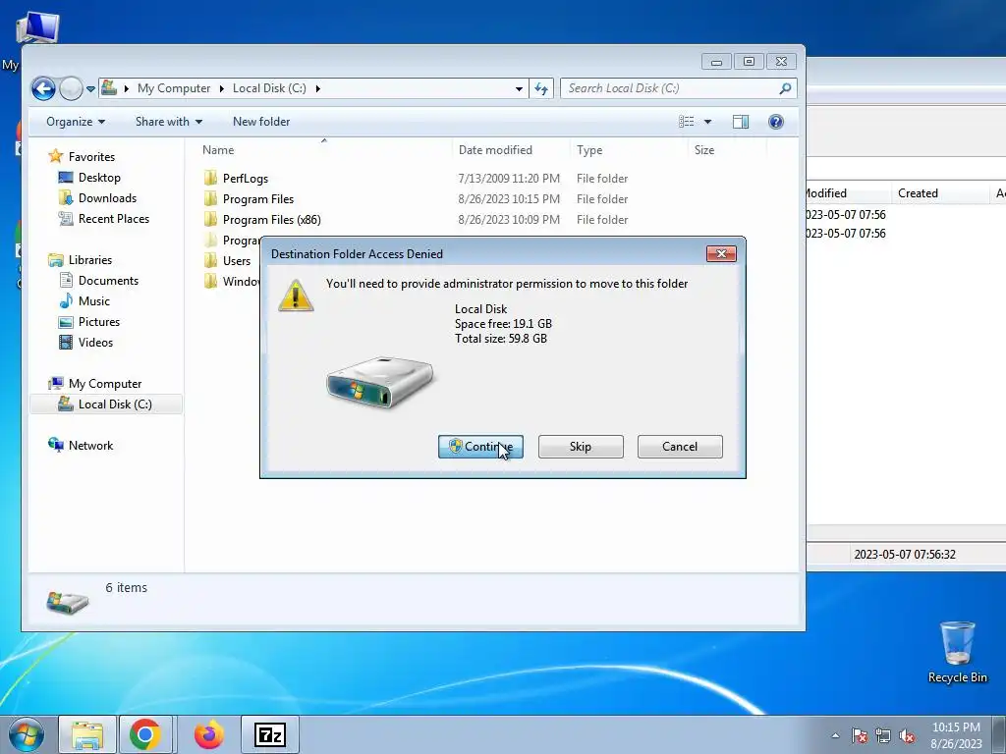The image size is (1006, 754).
Task: Click the network tray icon
Action: (883, 736)
